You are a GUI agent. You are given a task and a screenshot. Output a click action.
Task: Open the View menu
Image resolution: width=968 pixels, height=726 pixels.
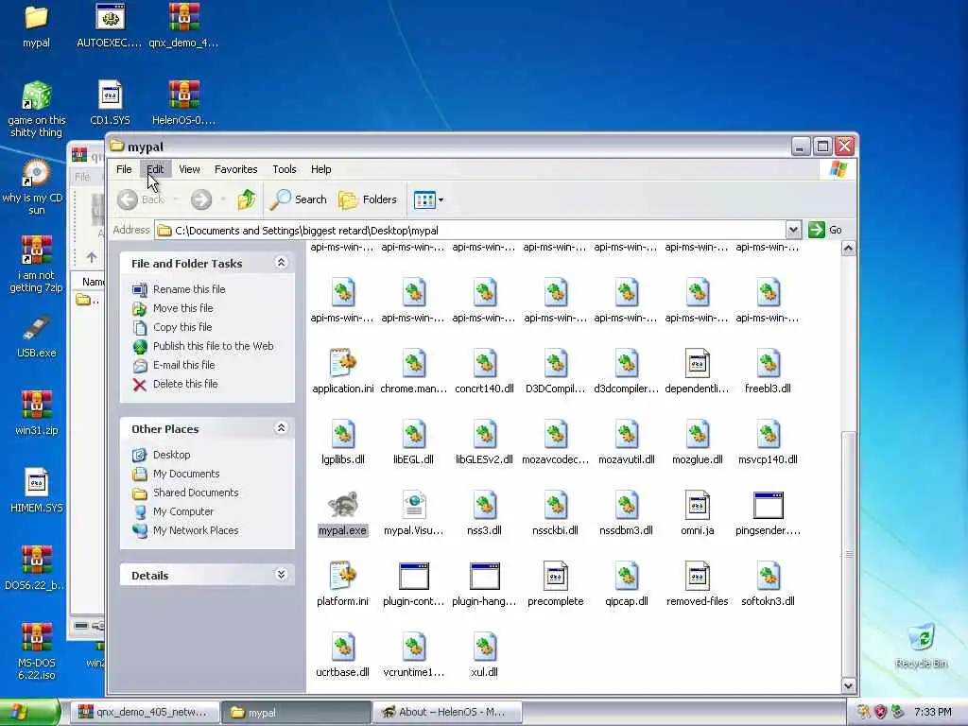pyautogui.click(x=189, y=169)
